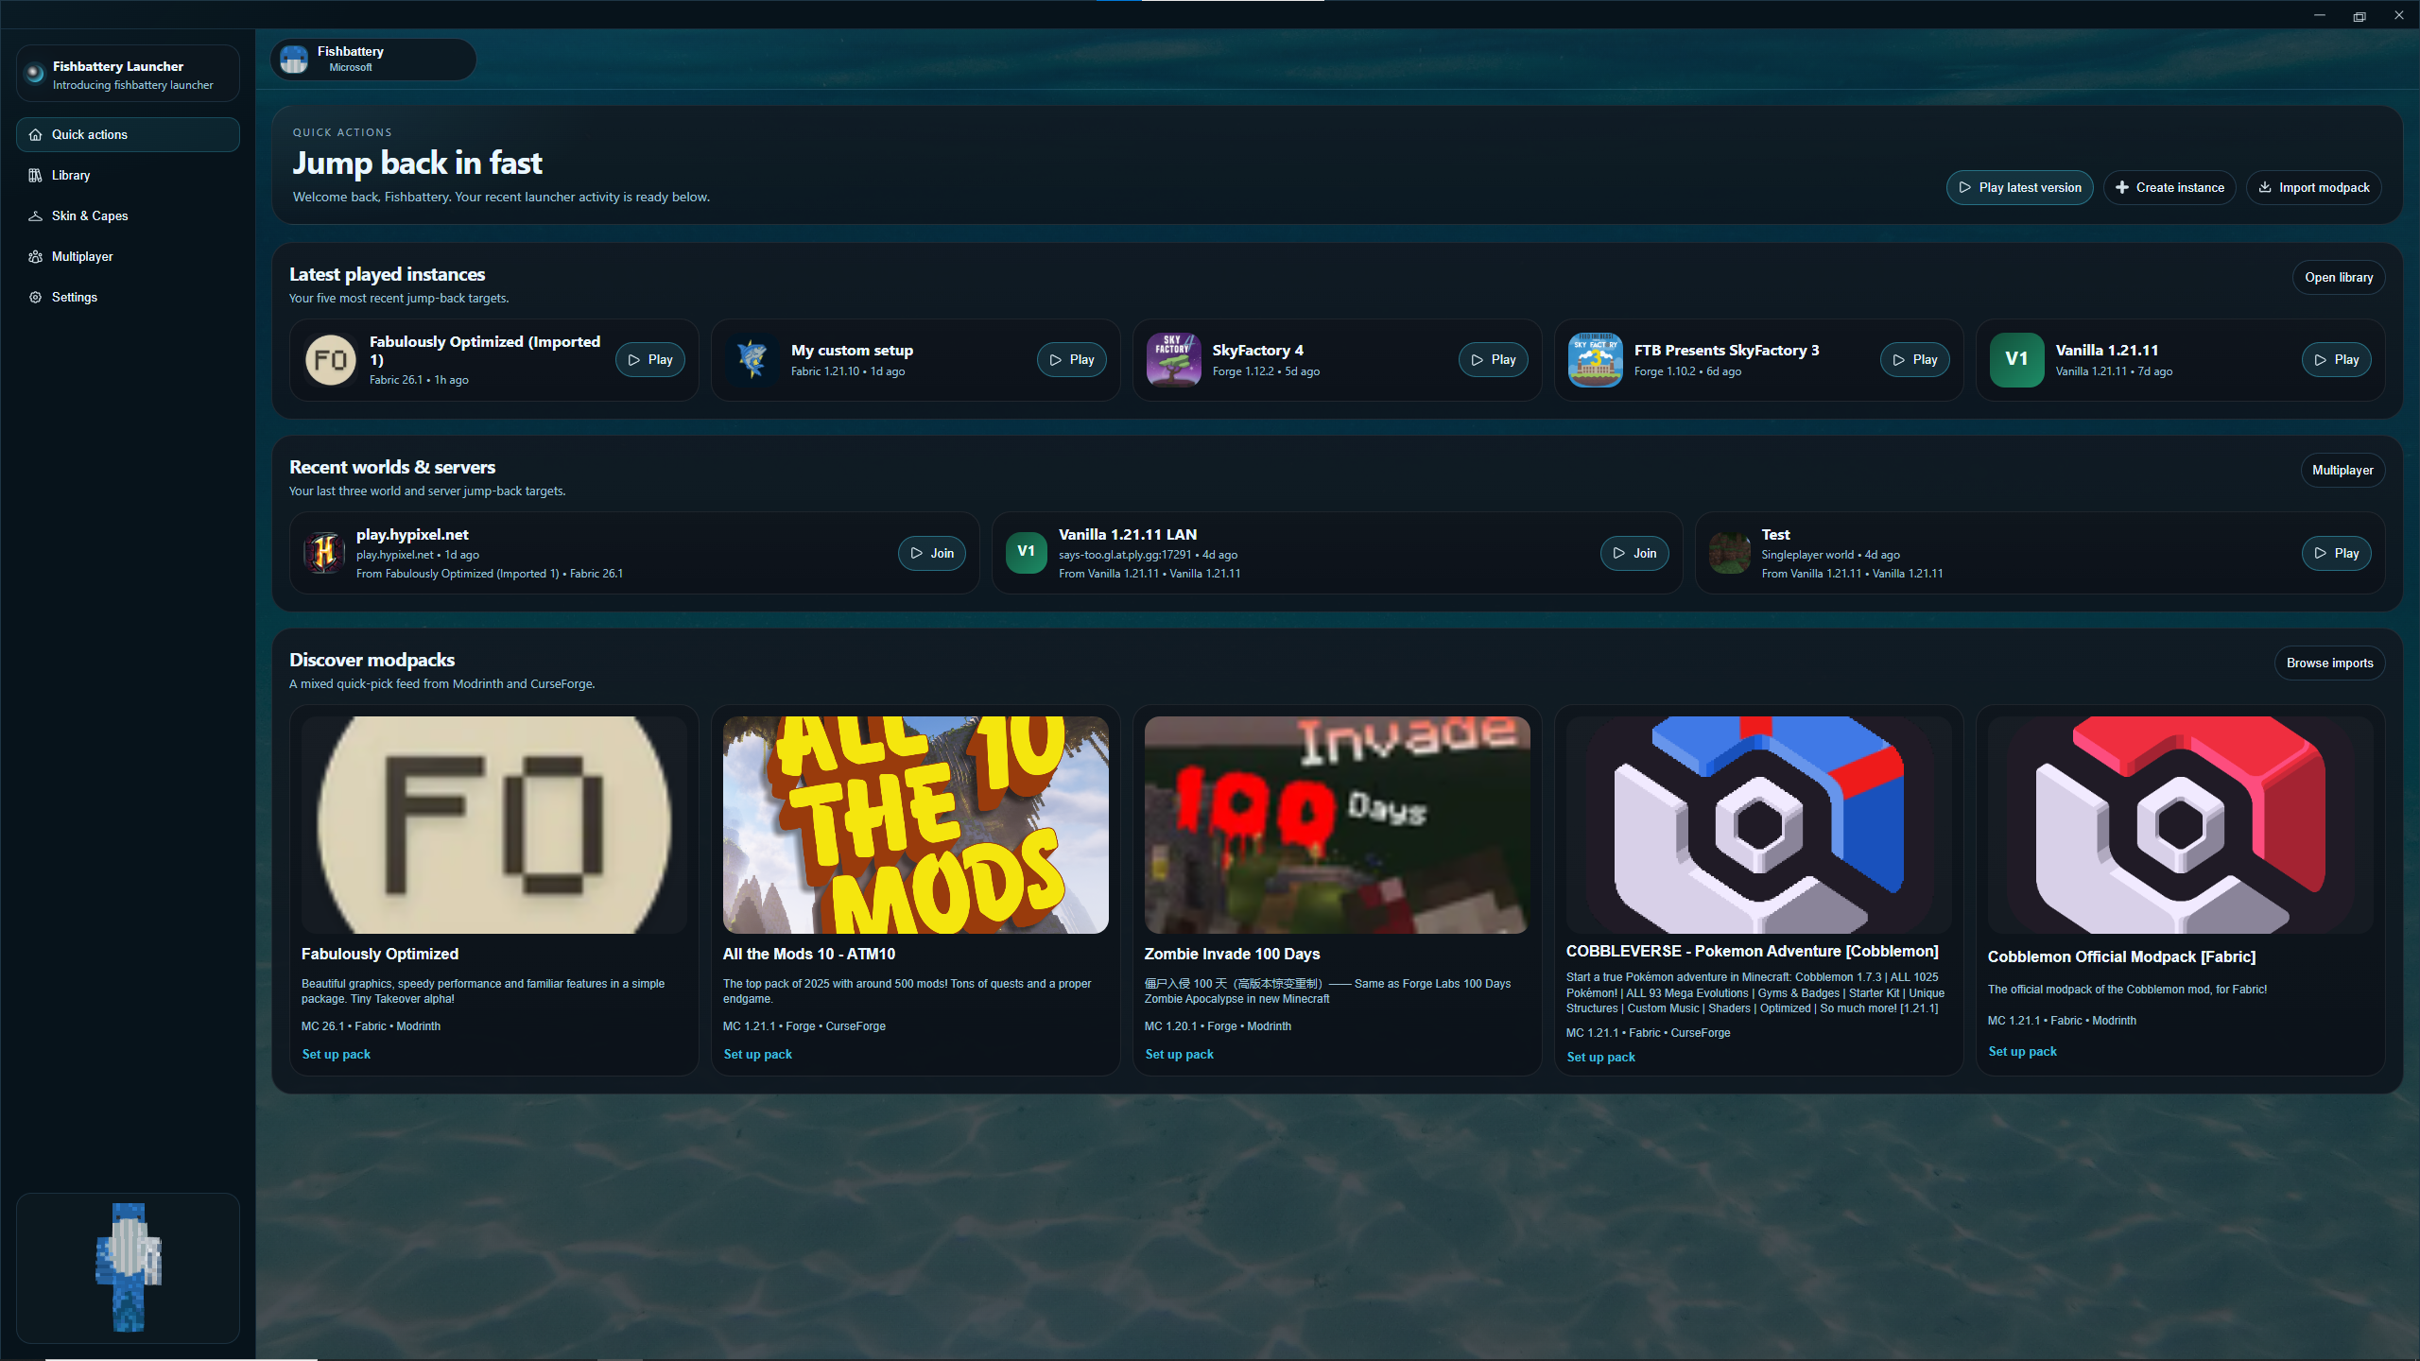
Task: Open the Library sidebar section
Action: click(x=71, y=175)
